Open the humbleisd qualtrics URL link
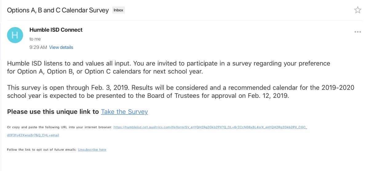 click(210, 127)
